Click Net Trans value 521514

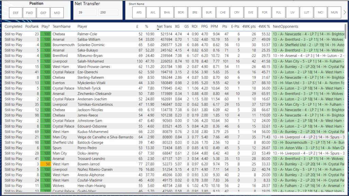[x=166, y=34]
